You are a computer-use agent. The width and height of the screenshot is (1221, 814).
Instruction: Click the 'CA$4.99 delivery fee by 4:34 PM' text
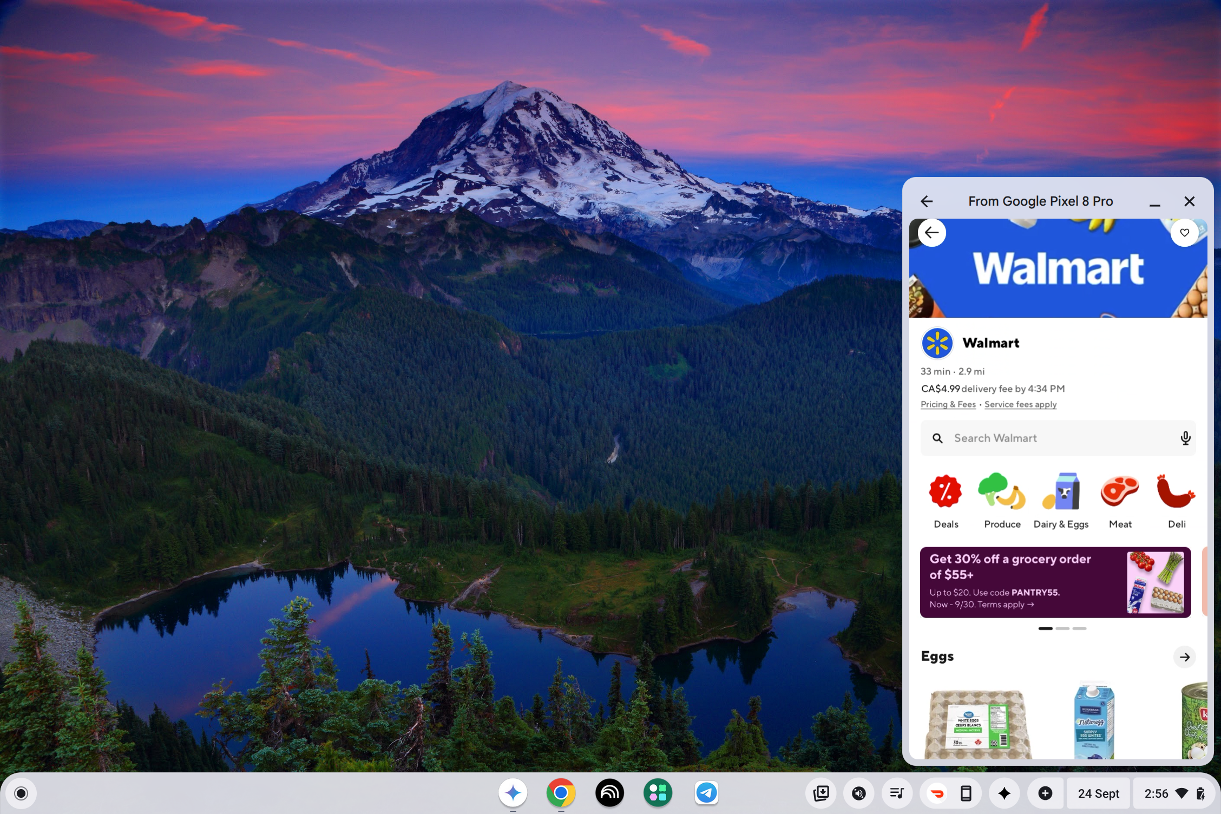tap(993, 389)
